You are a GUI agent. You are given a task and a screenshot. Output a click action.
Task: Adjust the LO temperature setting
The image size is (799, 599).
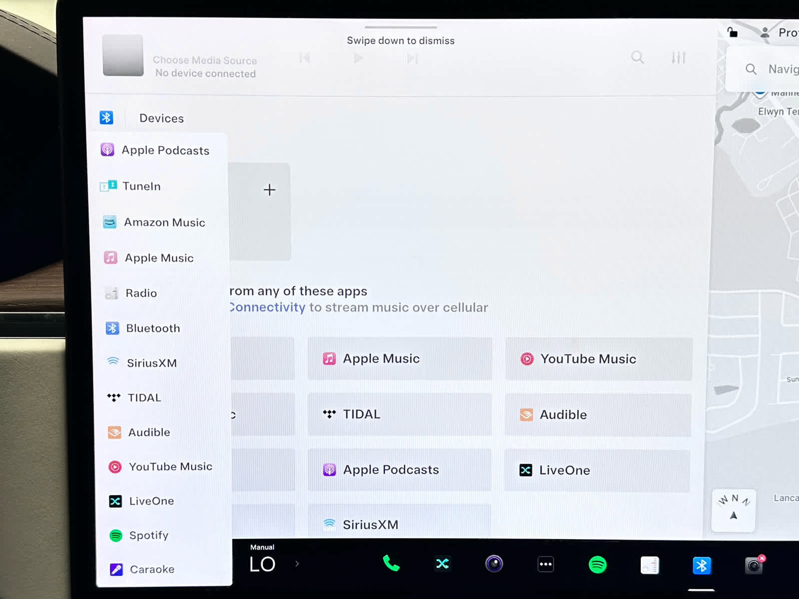click(262, 564)
